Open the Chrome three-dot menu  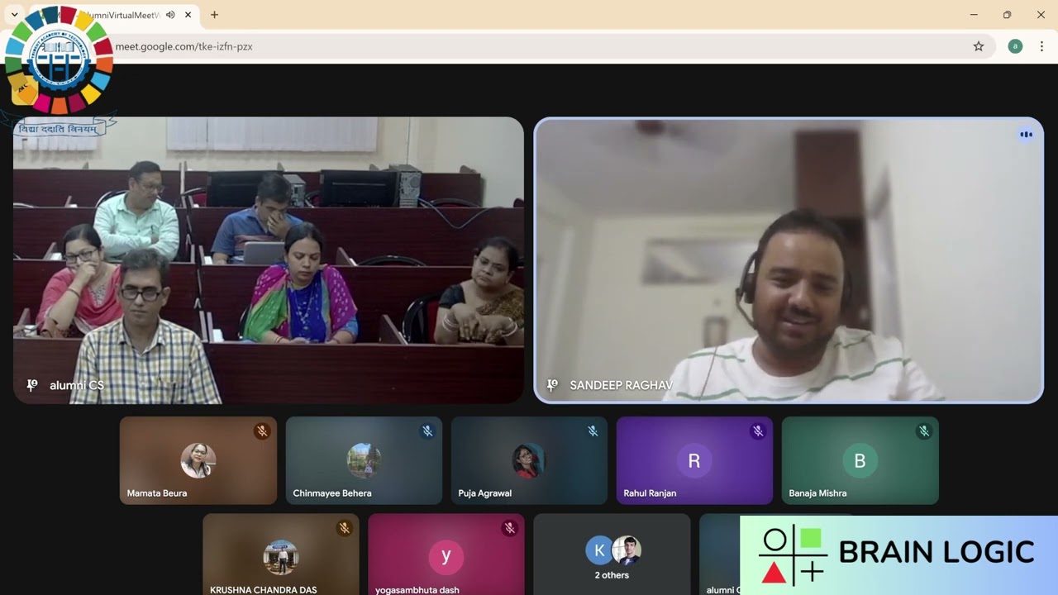tap(1041, 46)
